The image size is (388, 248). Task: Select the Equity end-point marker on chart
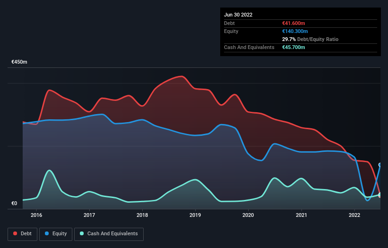click(380, 165)
